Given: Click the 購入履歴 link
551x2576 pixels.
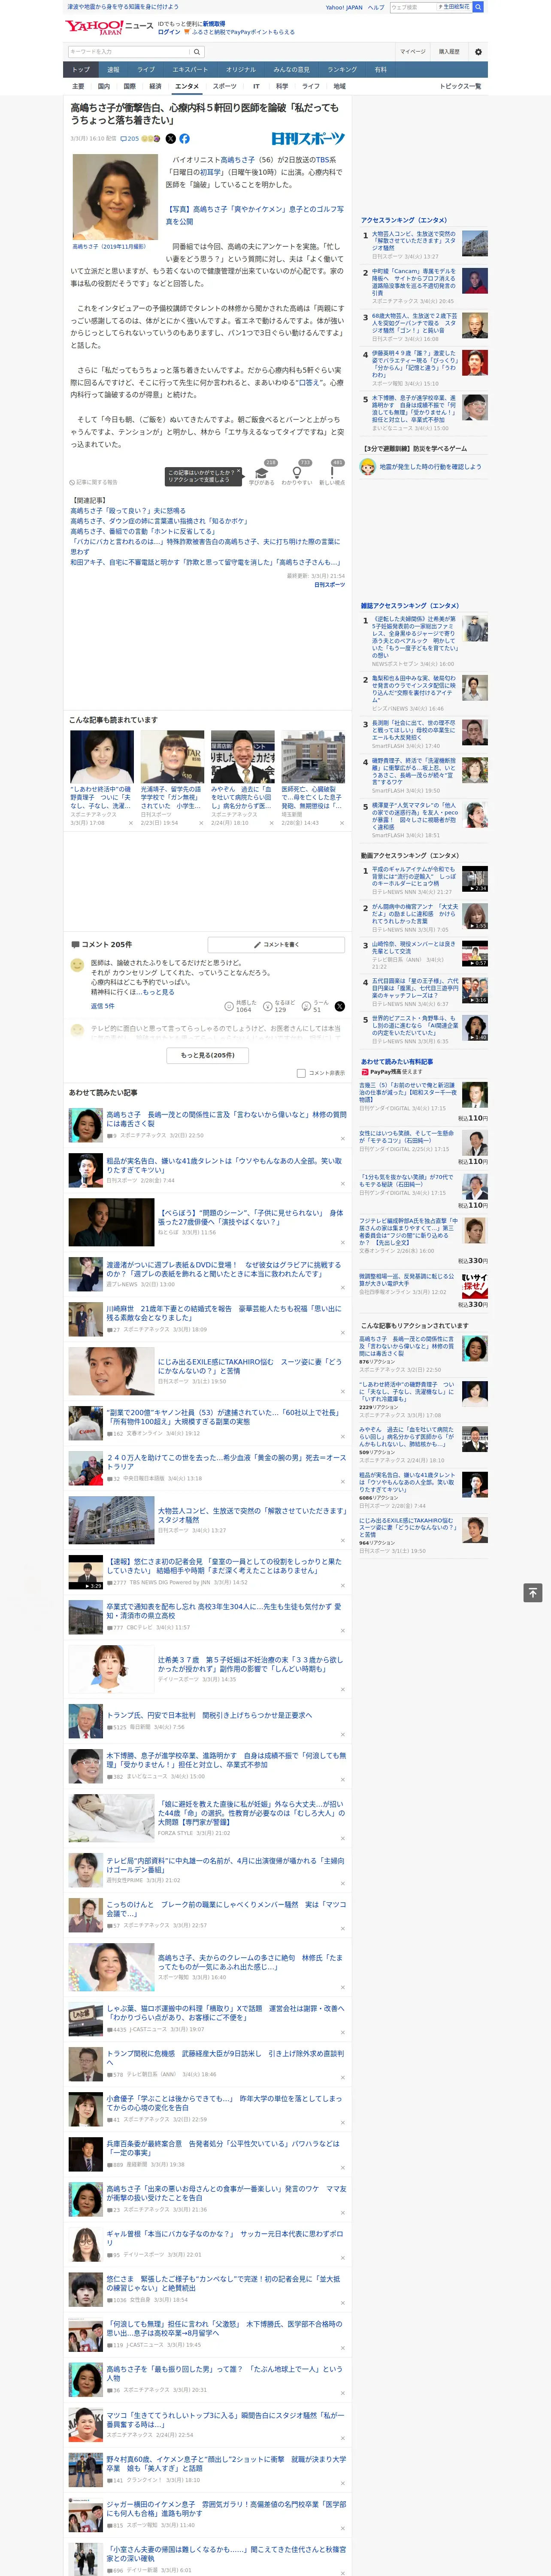Looking at the screenshot, I should pyautogui.click(x=449, y=51).
